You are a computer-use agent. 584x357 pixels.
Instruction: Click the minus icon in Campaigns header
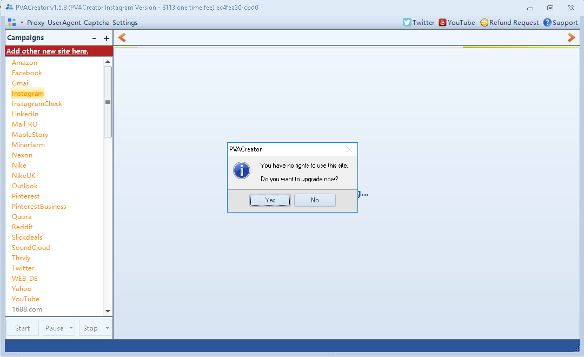tap(94, 38)
